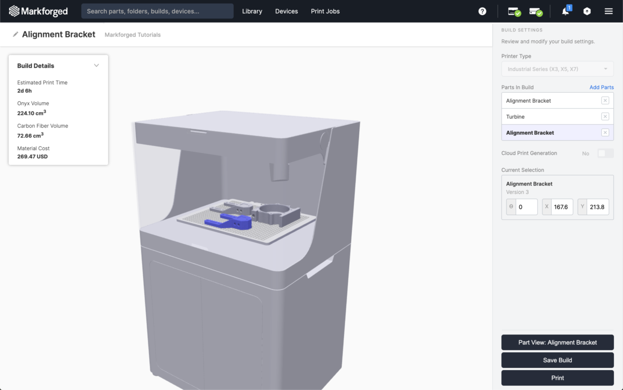Open the hamburger menu
Screen dimensions: 623x390
(x=608, y=11)
